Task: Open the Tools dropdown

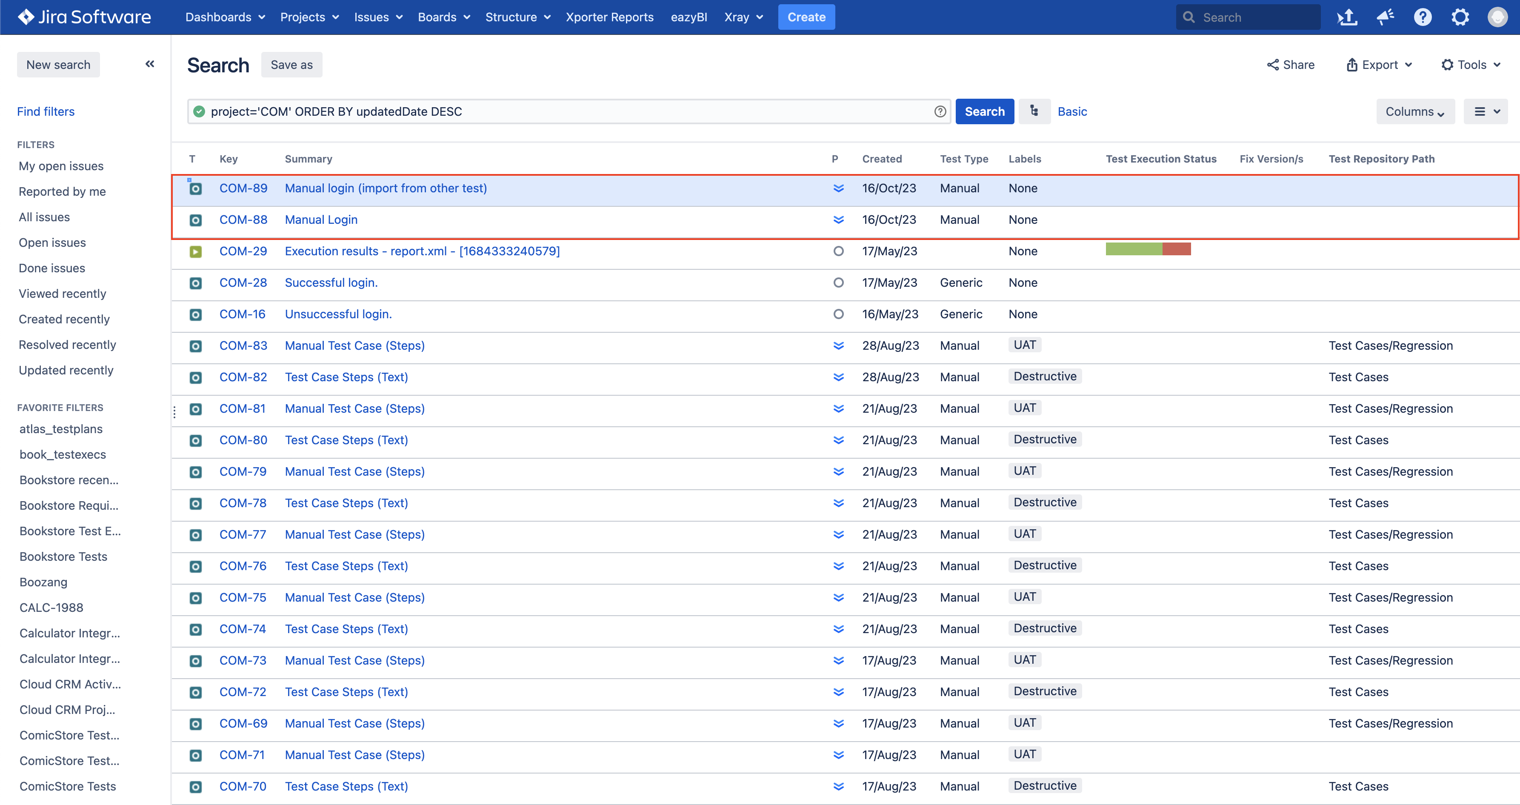Action: [x=1471, y=64]
